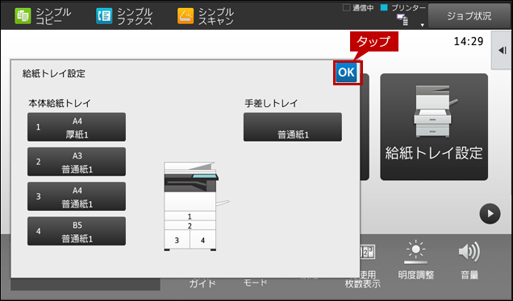Select bypass tray (手差しトレイ) 普通紙1 button
The height and width of the screenshot is (301, 513).
pos(293,127)
